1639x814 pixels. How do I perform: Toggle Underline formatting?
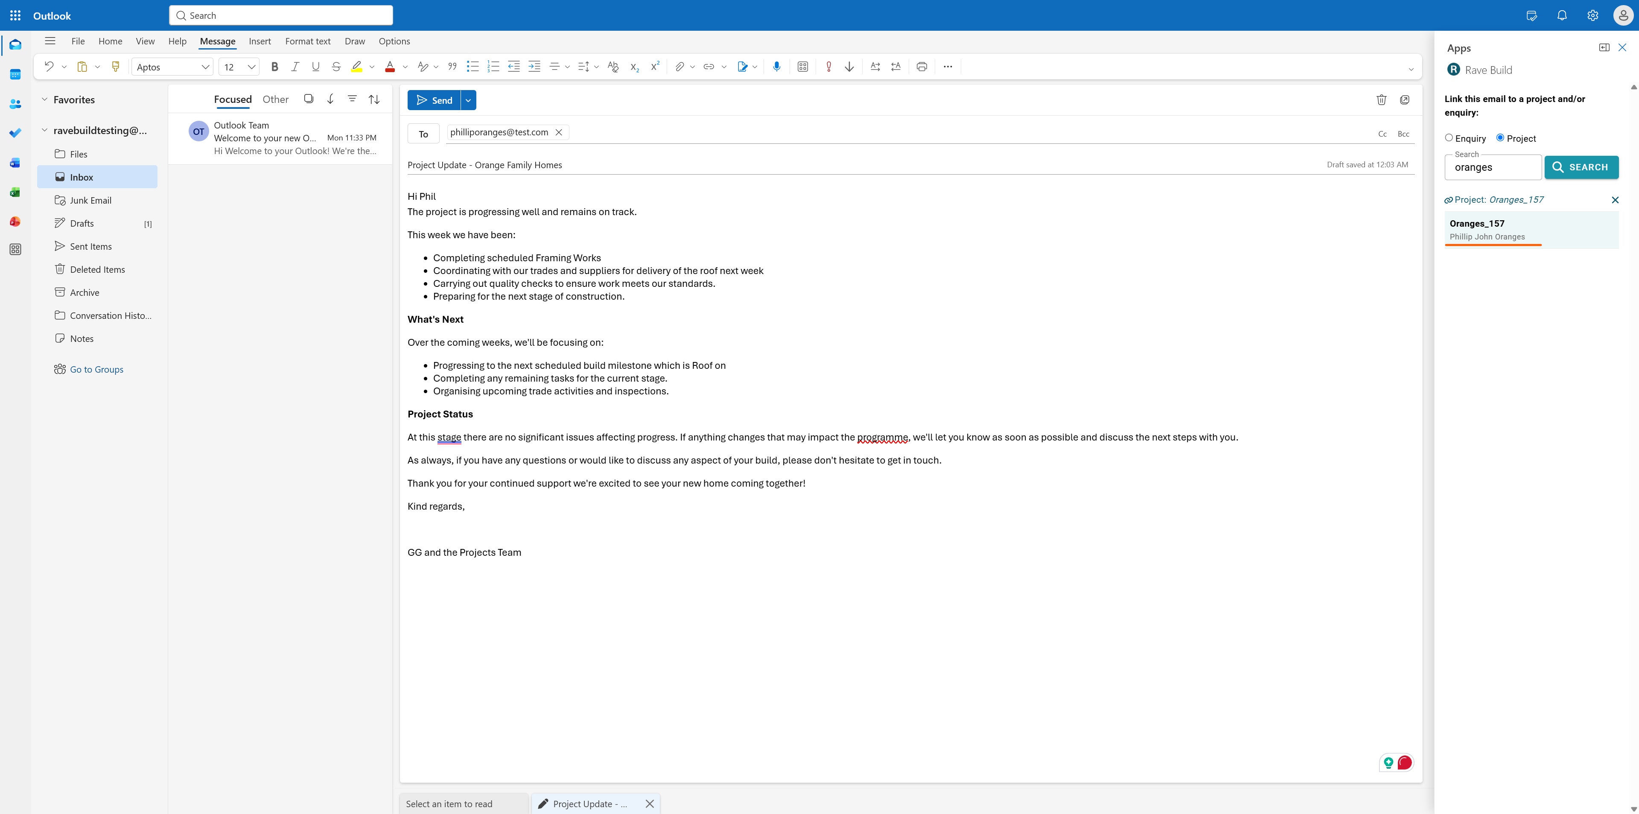coord(315,67)
